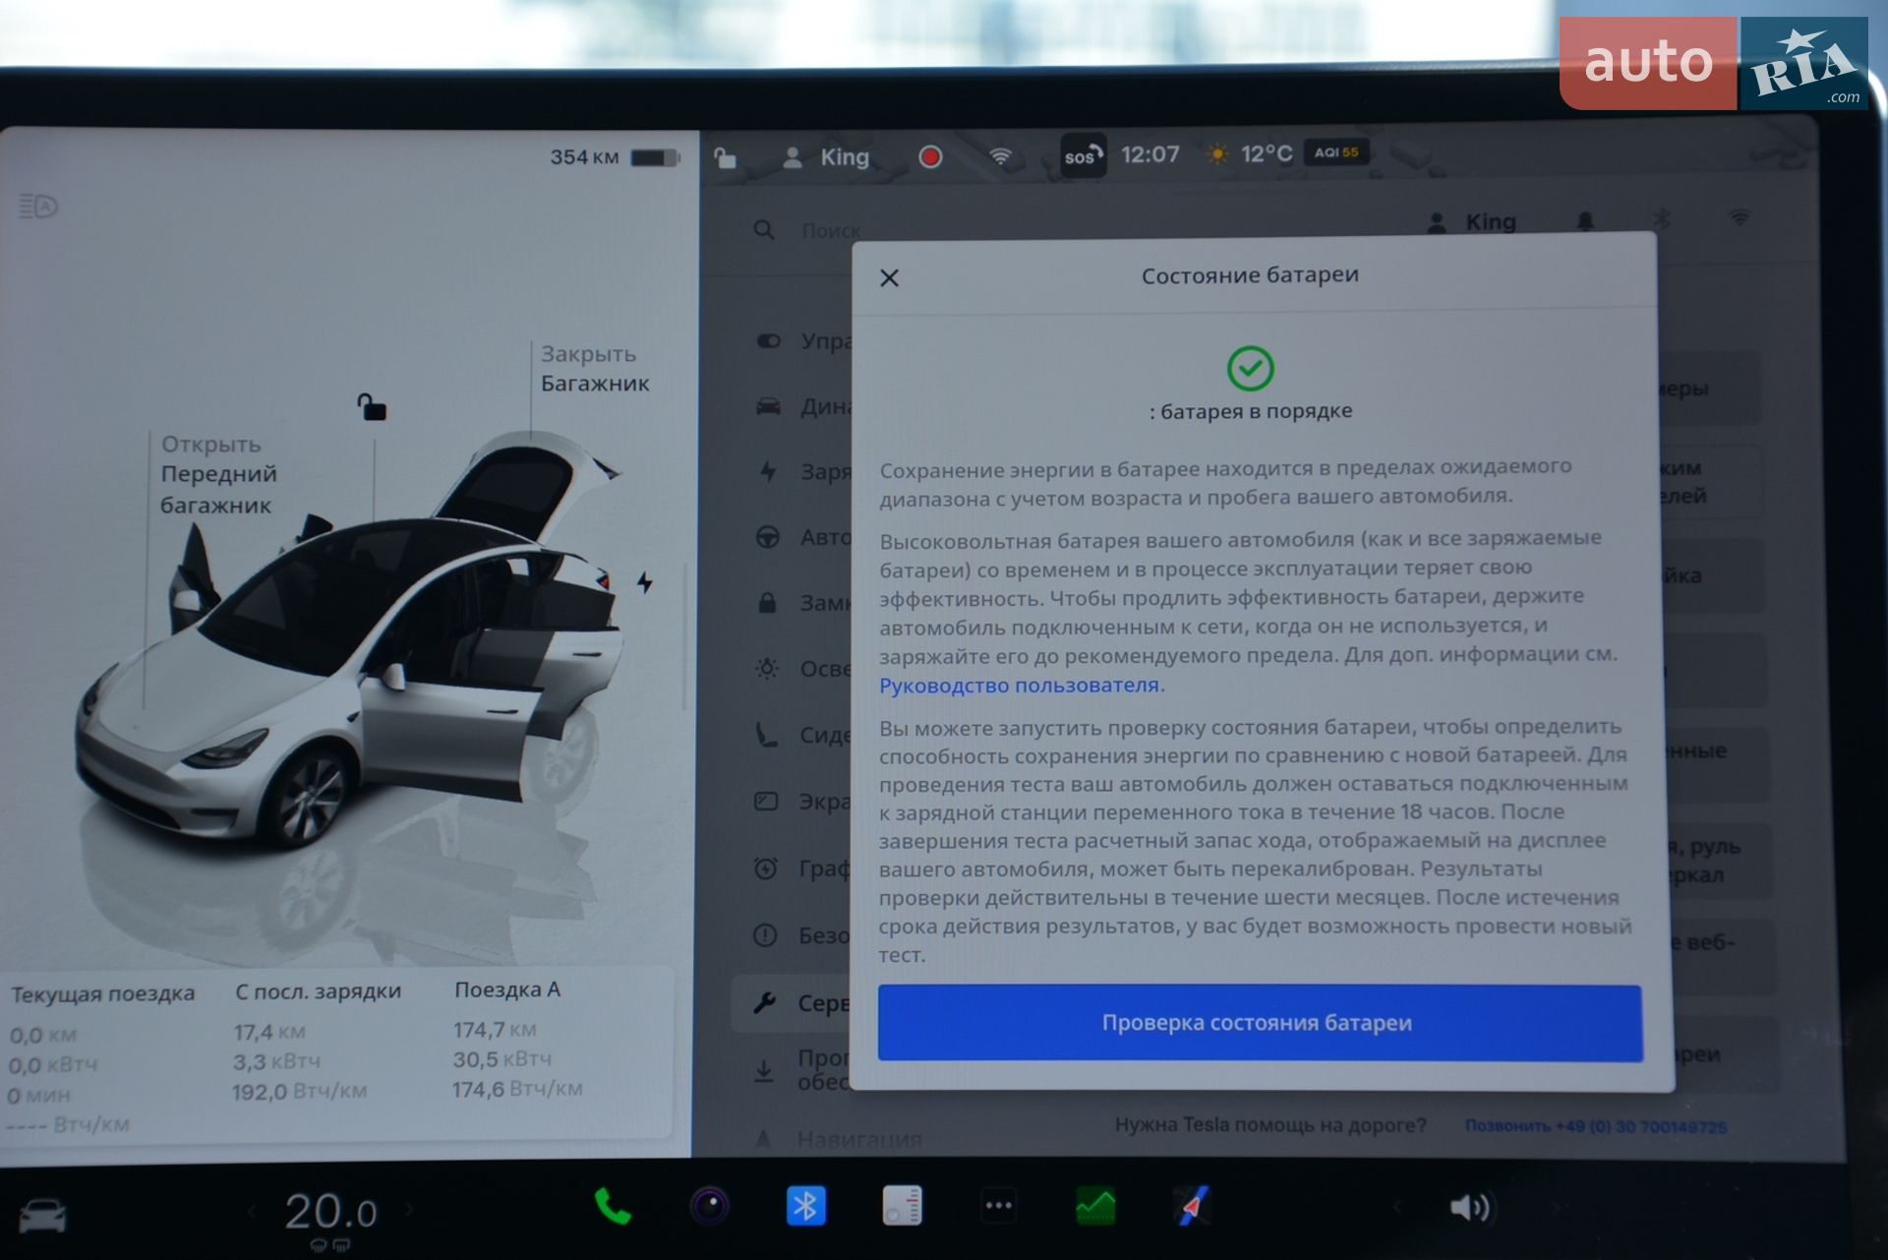The height and width of the screenshot is (1260, 1888).
Task: Open the Сервис menu item
Action: click(x=793, y=1003)
